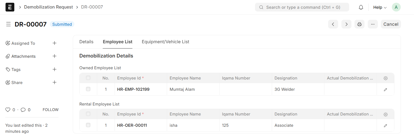The image size is (414, 138).
Task: Edit the isha rental employee row
Action: [385, 125]
